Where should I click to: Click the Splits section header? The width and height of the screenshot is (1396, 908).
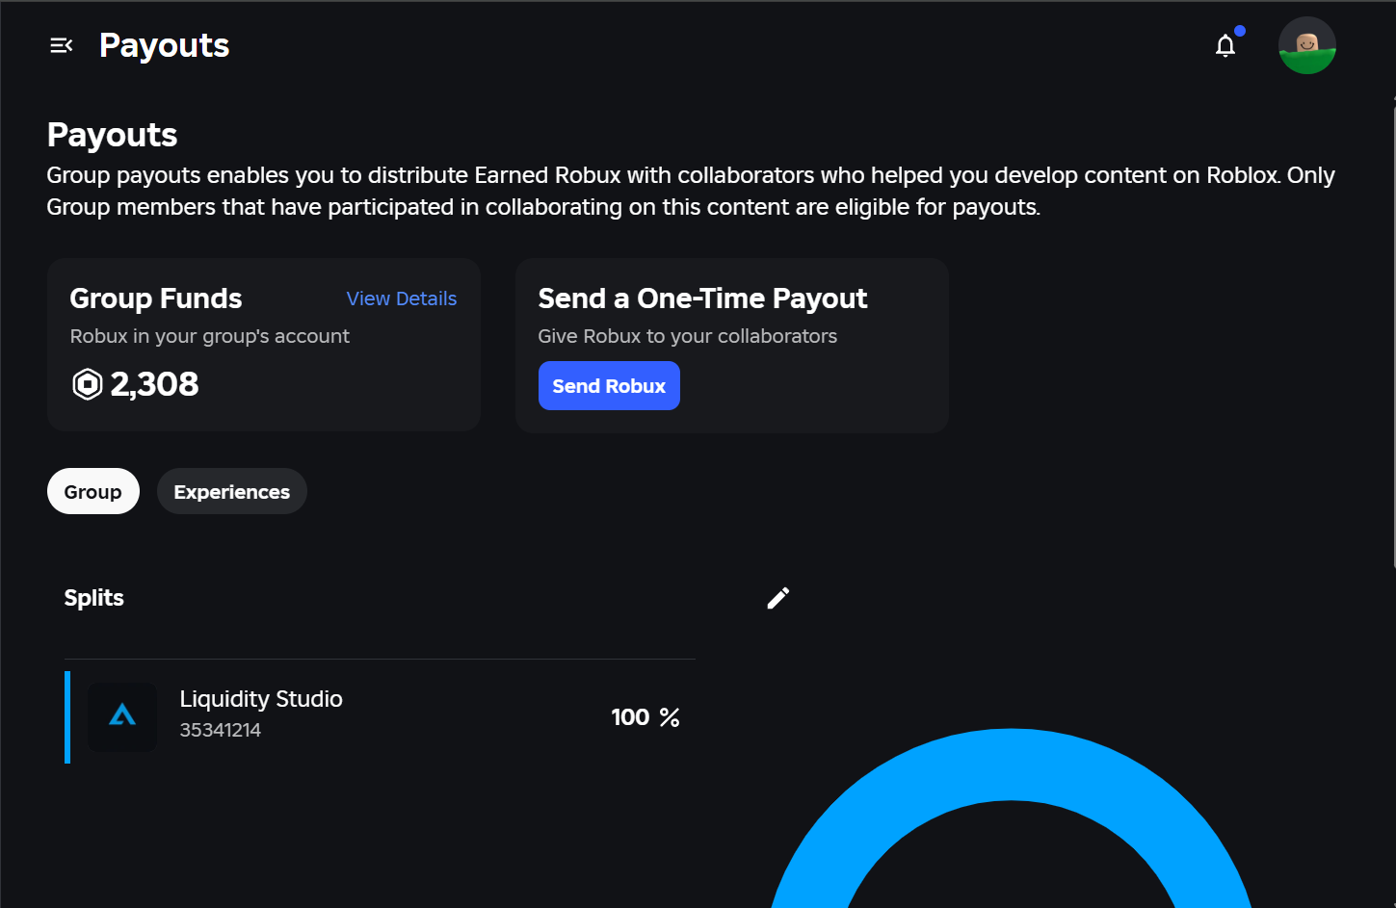click(93, 597)
